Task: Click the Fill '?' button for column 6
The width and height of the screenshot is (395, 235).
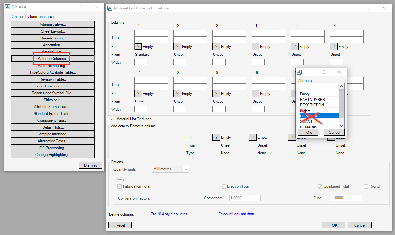Action: click(334, 47)
